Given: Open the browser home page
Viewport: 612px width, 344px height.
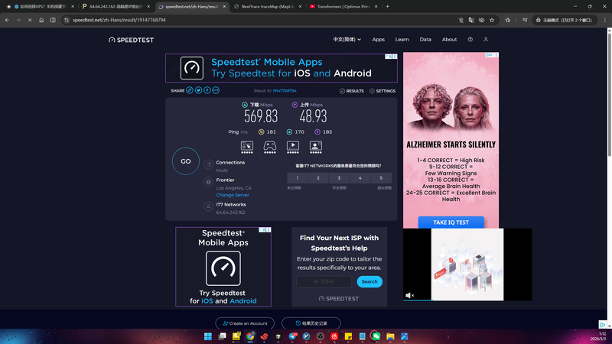Looking at the screenshot, I should pyautogui.click(x=41, y=20).
